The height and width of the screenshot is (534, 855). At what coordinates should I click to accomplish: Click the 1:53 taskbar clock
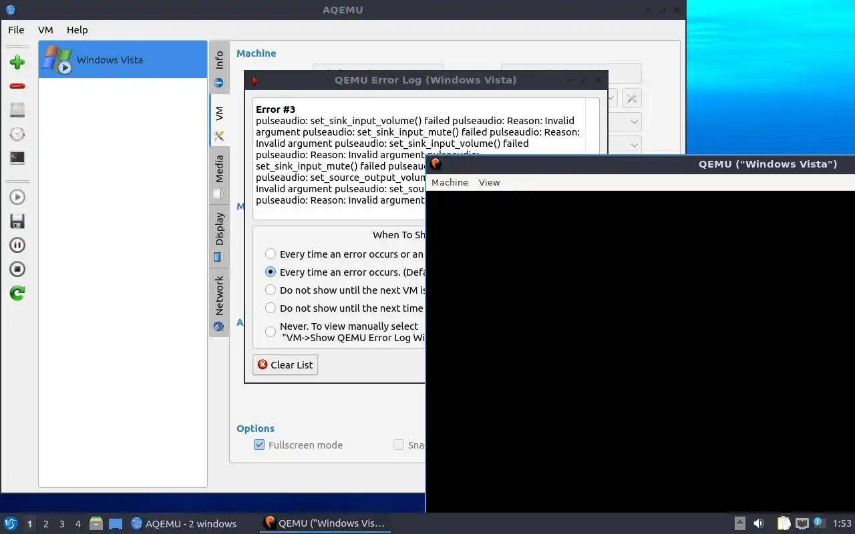click(x=842, y=524)
